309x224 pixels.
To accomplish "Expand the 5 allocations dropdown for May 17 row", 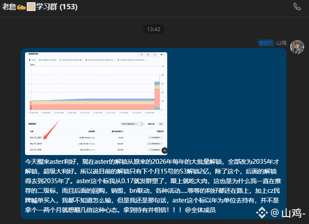I will [x=155, y=144].
